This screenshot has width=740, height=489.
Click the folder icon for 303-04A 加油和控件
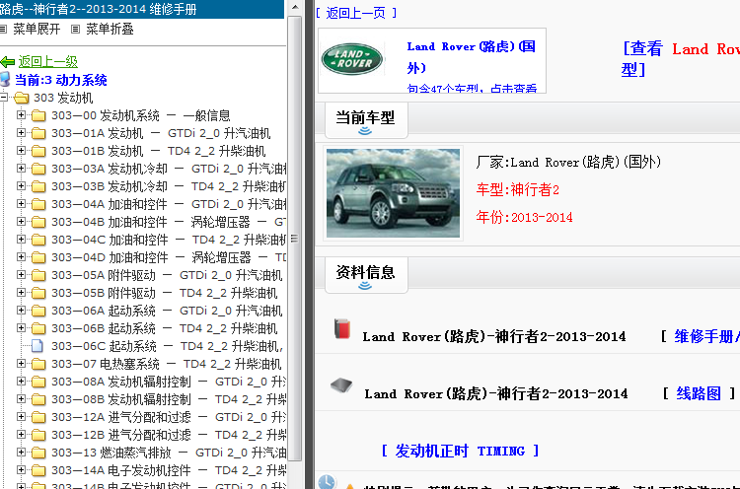38,204
